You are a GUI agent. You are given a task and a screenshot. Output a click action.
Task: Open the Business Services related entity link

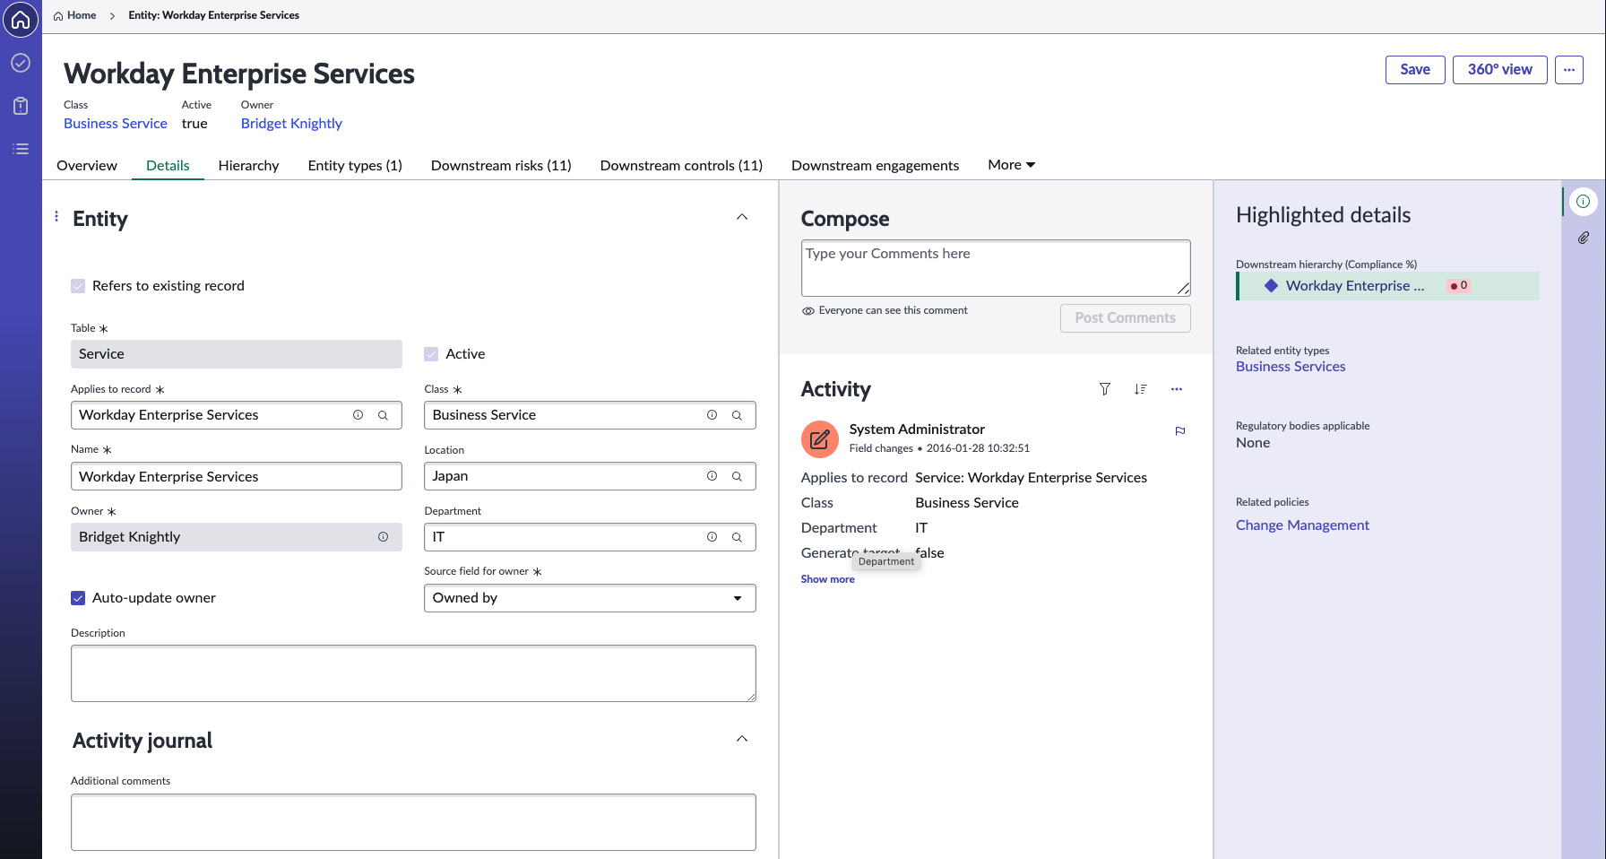(1291, 367)
